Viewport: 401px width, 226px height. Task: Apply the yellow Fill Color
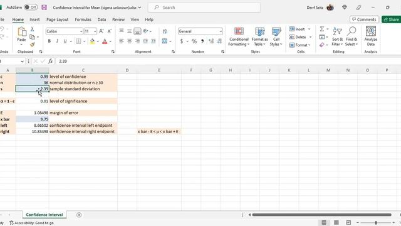click(92, 41)
